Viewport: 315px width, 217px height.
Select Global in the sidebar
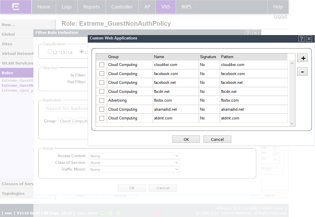click(x=17, y=34)
